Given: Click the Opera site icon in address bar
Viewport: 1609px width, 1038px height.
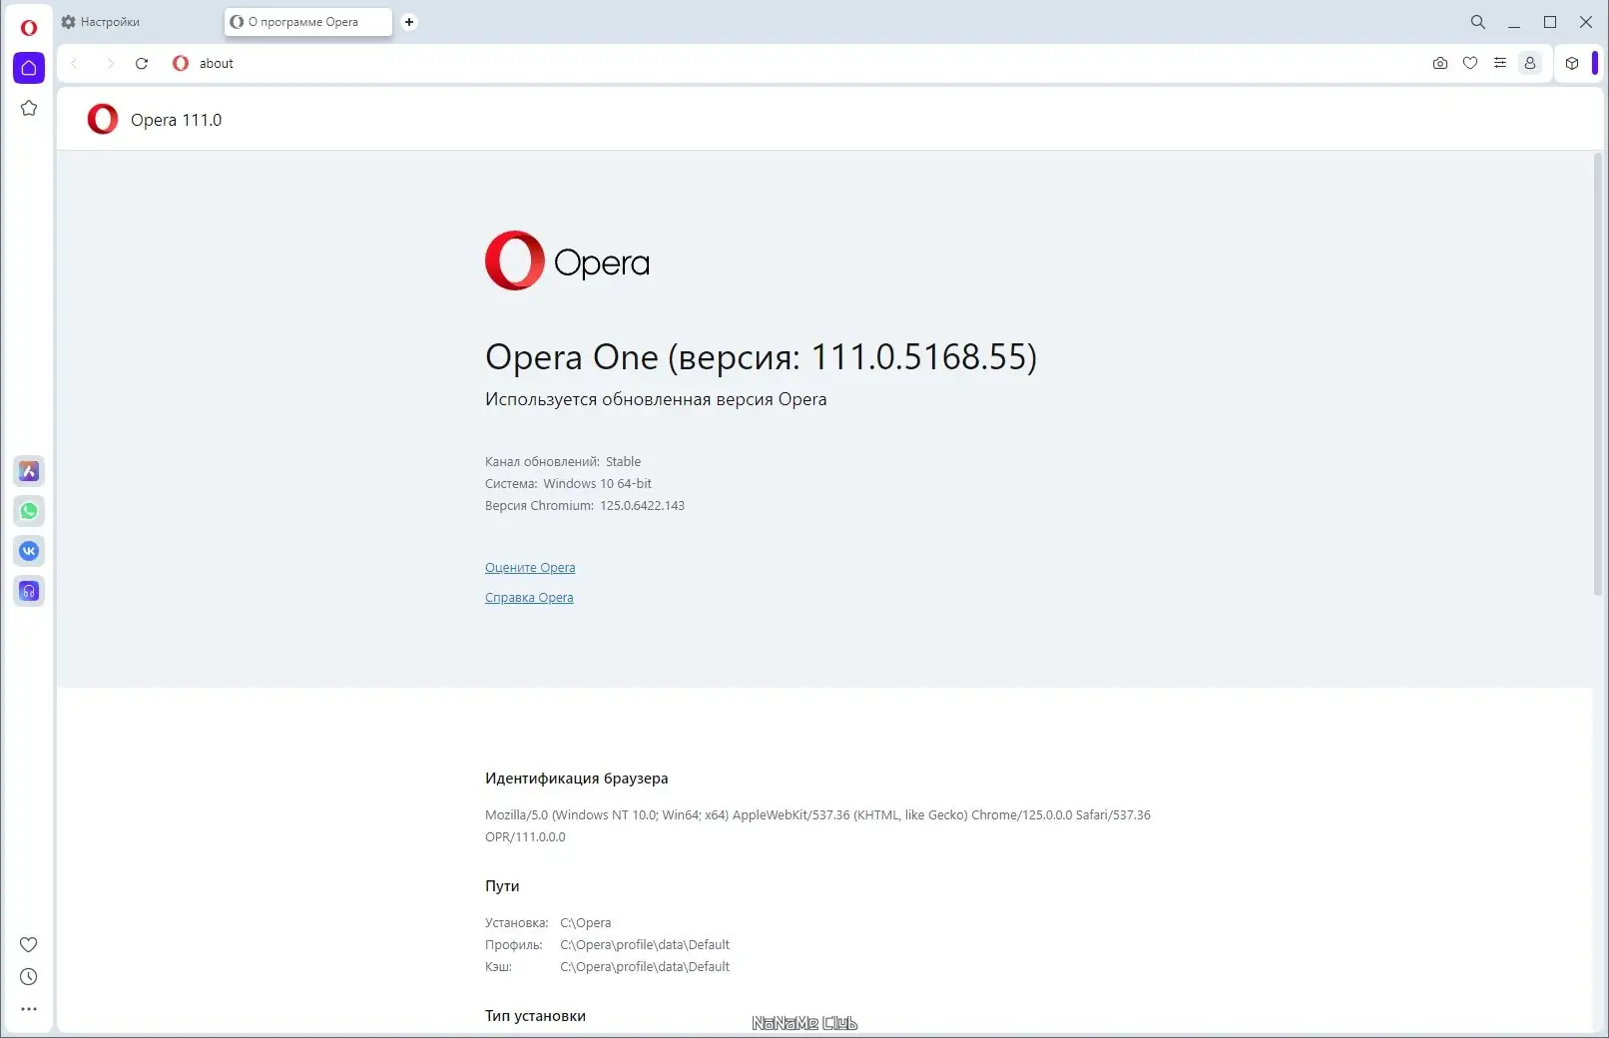Looking at the screenshot, I should (x=181, y=63).
